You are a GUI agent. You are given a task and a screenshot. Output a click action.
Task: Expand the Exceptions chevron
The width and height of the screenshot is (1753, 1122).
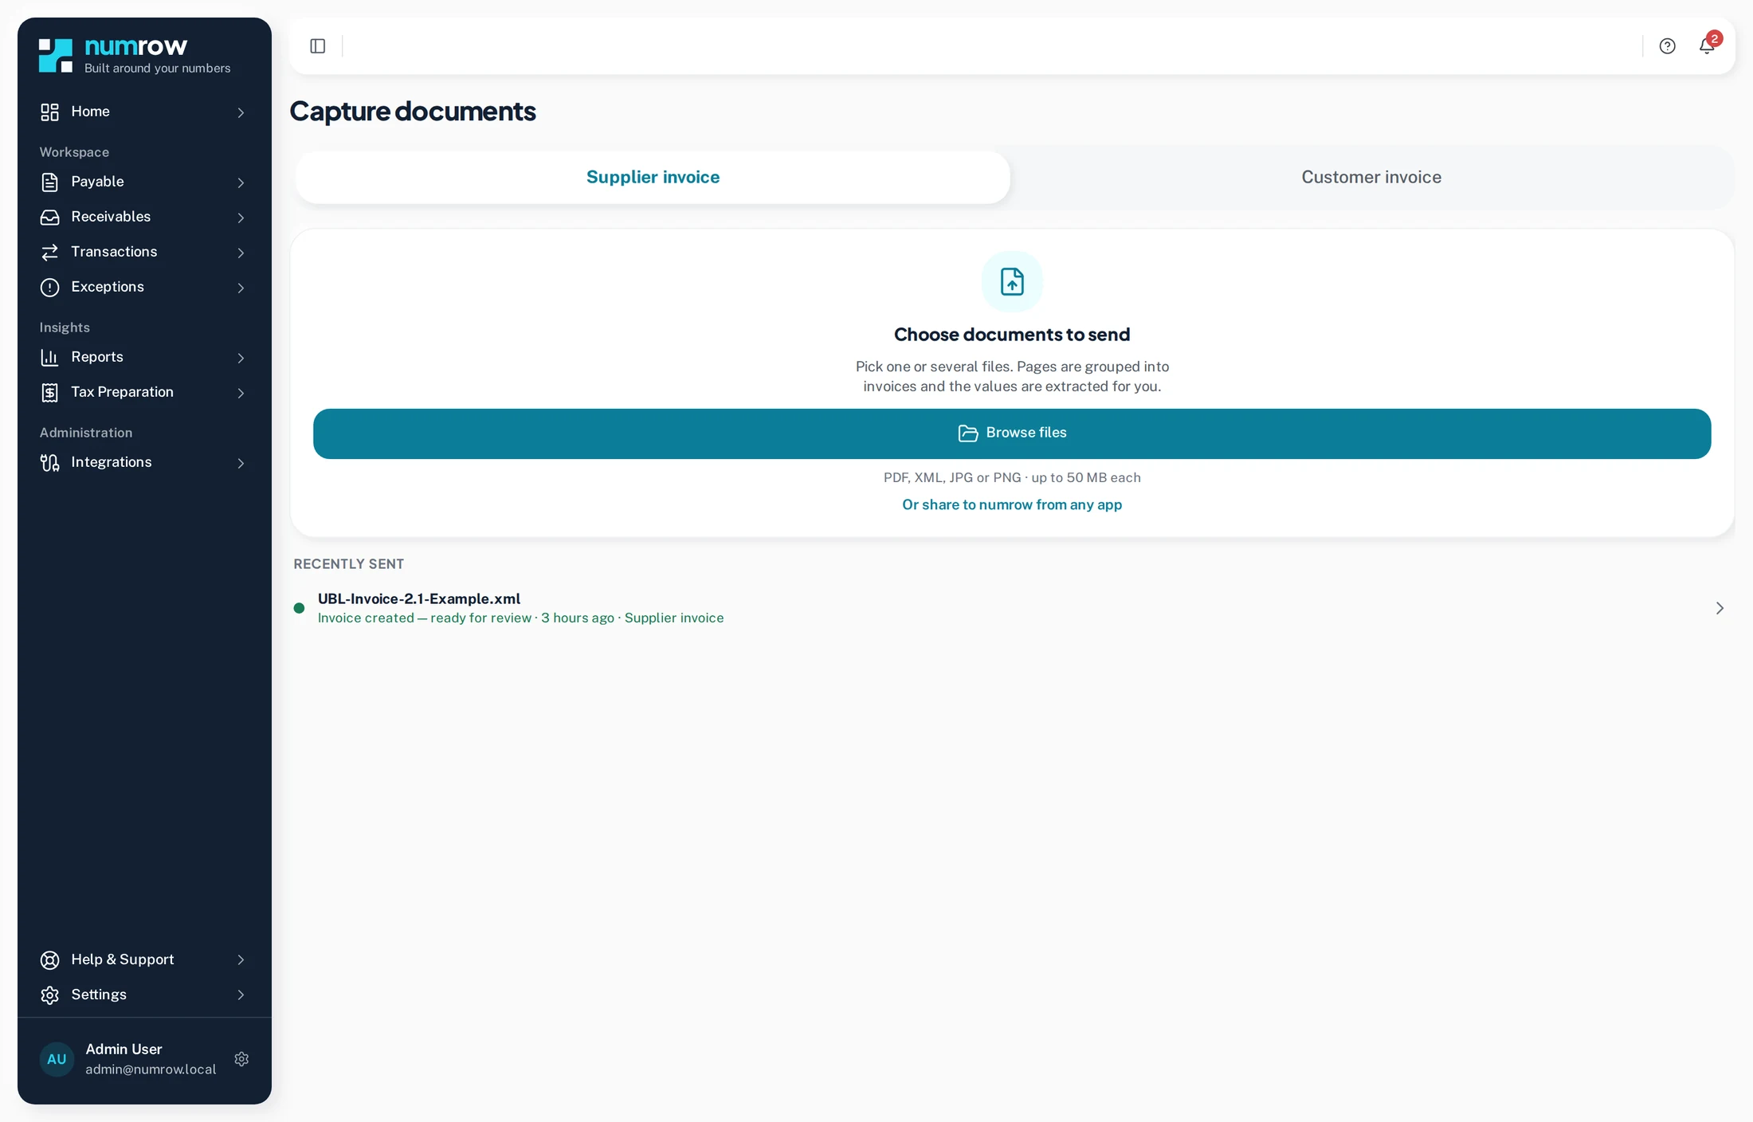coord(241,288)
